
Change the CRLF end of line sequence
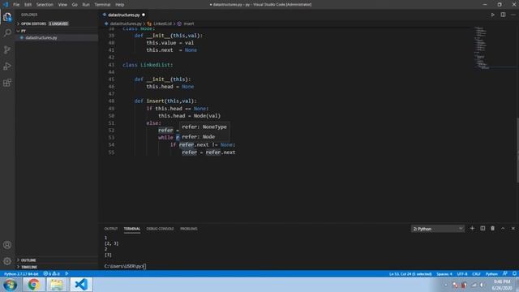[476, 274]
